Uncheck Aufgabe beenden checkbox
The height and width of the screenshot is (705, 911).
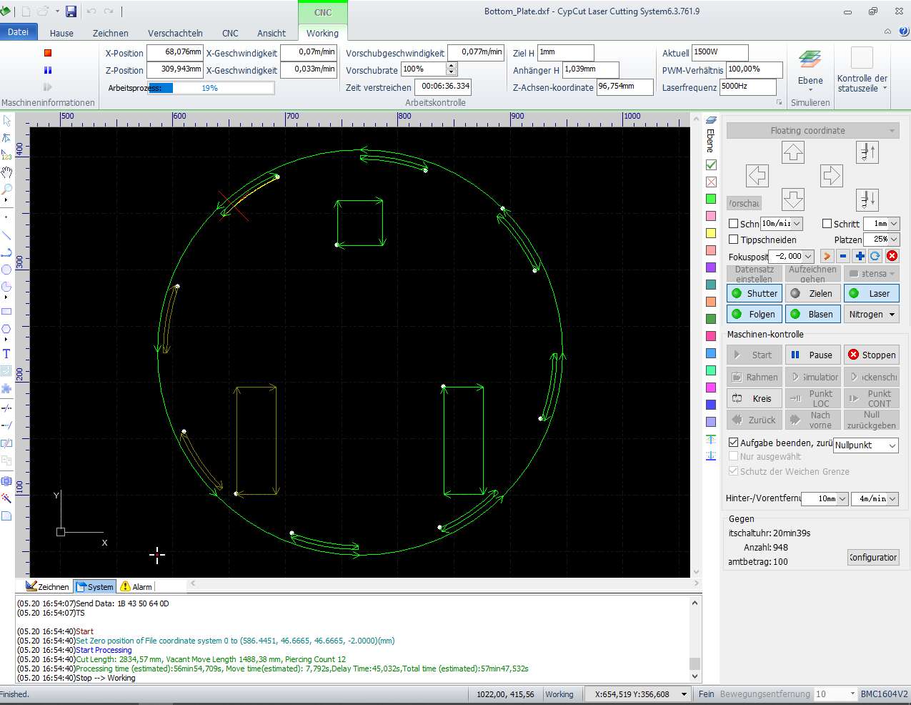click(x=733, y=443)
